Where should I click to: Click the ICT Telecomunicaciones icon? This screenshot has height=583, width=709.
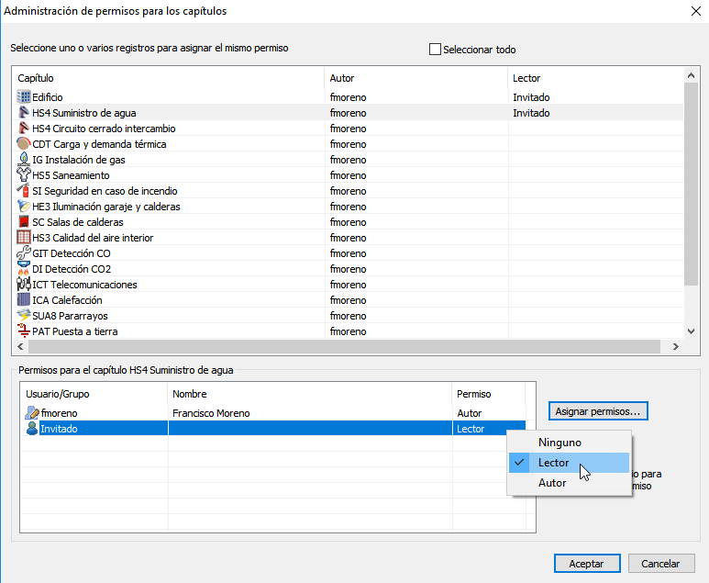pyautogui.click(x=24, y=285)
